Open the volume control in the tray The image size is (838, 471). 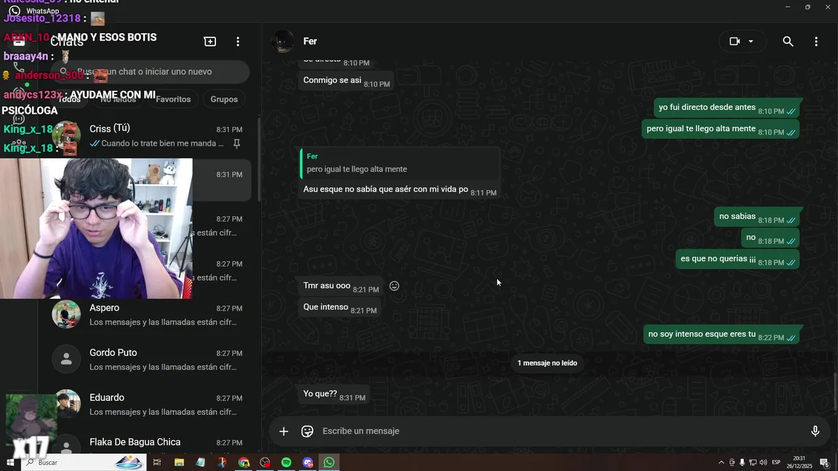pos(763,462)
